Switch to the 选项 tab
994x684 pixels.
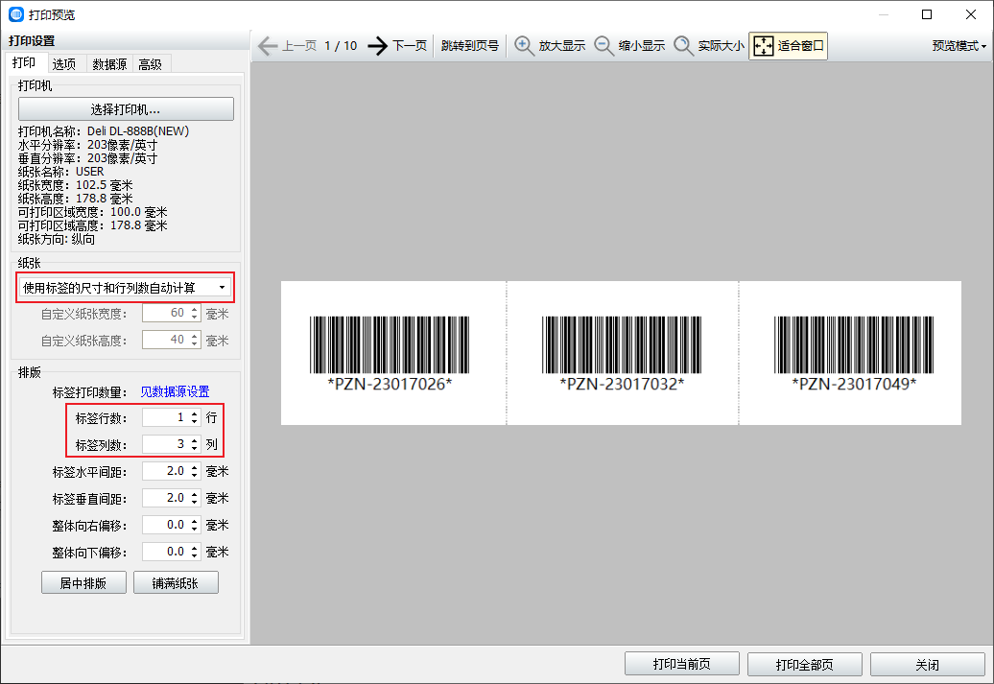pyautogui.click(x=64, y=64)
